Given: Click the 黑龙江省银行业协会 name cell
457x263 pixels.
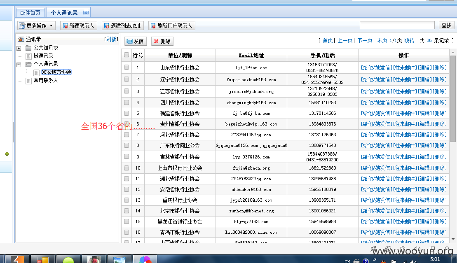Looking at the screenshot, I should click(x=180, y=221).
